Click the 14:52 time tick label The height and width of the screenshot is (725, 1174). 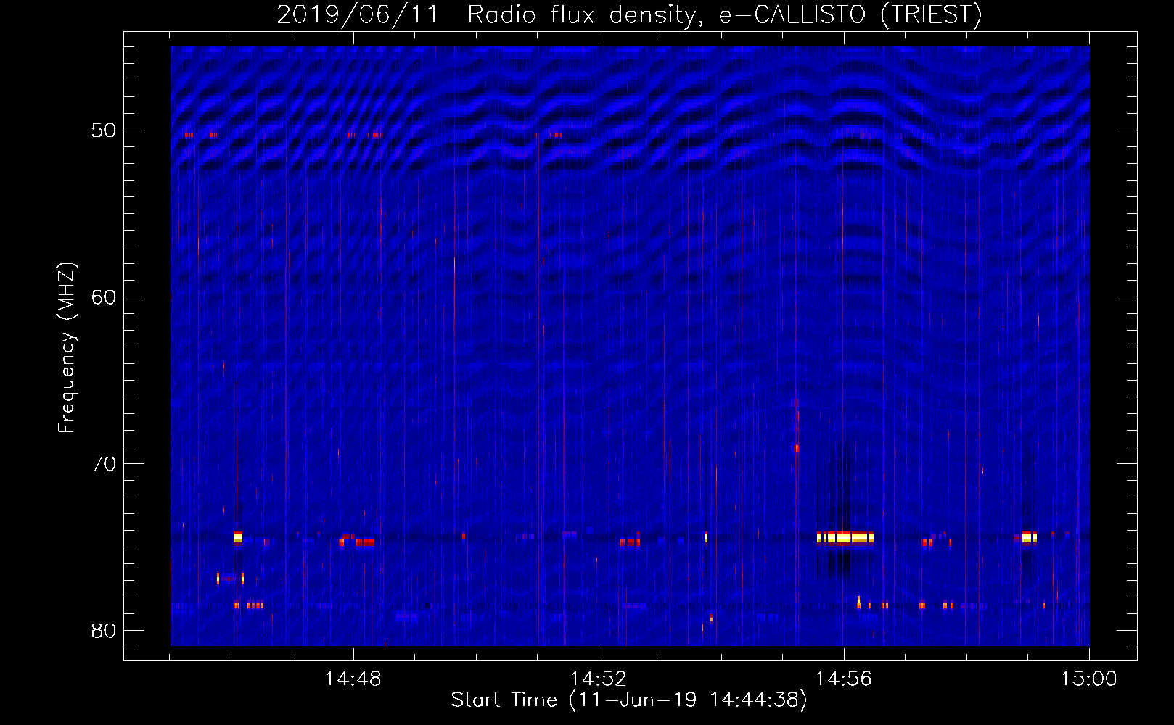point(598,679)
